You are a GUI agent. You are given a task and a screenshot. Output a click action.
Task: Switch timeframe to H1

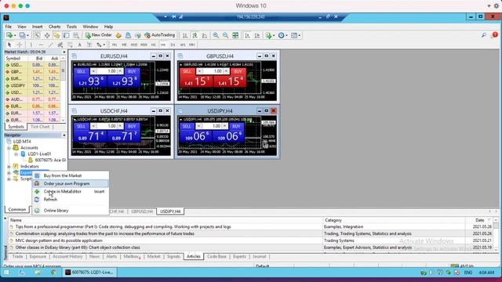[x=154, y=45]
